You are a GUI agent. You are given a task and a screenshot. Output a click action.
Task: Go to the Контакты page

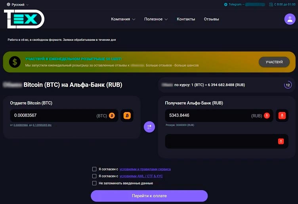click(186, 19)
